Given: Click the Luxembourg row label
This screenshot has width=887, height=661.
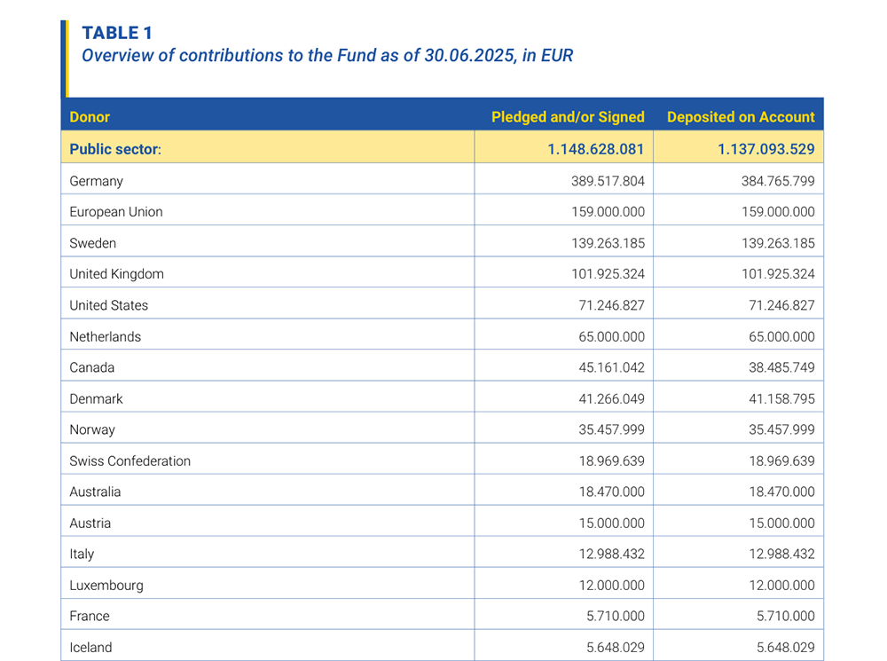Looking at the screenshot, I should [106, 586].
